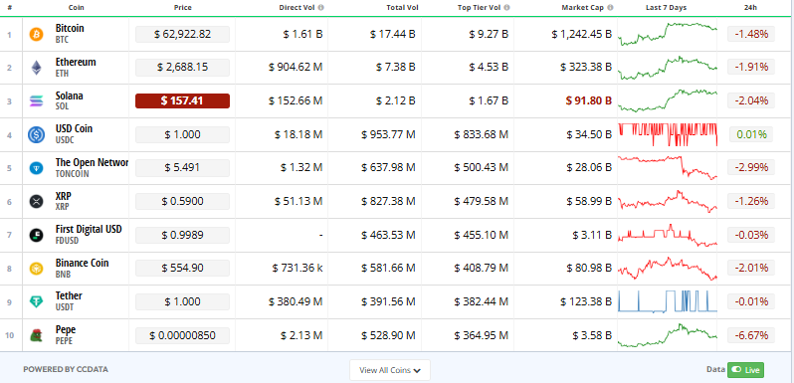
Task: Sort by the Price column header
Action: (x=182, y=8)
